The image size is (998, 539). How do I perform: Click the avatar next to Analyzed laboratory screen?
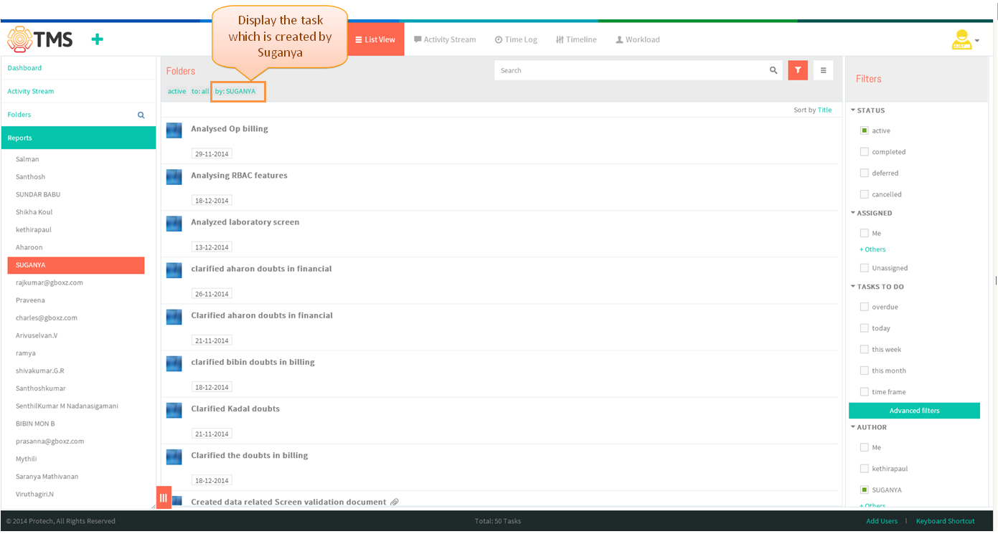[174, 224]
